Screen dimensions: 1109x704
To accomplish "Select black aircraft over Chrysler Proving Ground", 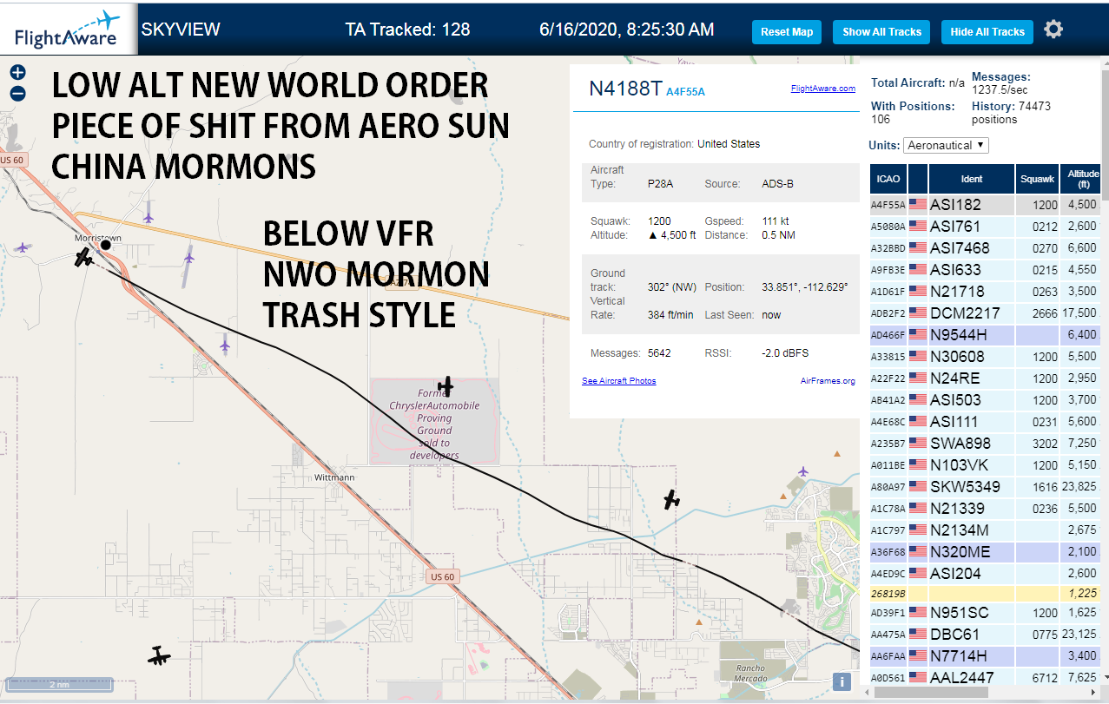I will click(x=446, y=385).
